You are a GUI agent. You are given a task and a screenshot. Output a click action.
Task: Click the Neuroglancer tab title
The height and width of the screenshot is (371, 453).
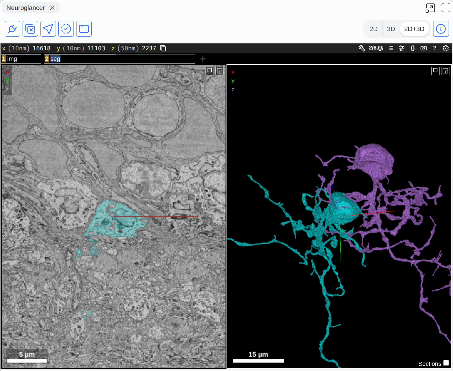coord(26,8)
